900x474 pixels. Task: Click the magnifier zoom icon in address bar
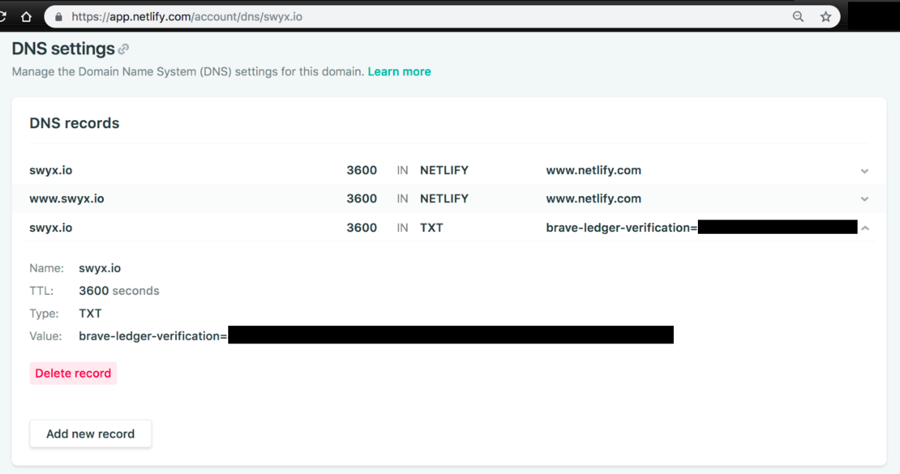pyautogui.click(x=798, y=16)
